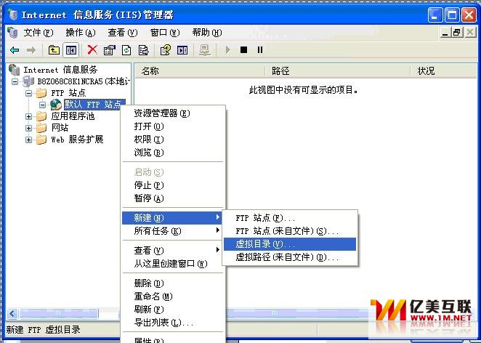Choose 权限(I) from context menu

171,140
